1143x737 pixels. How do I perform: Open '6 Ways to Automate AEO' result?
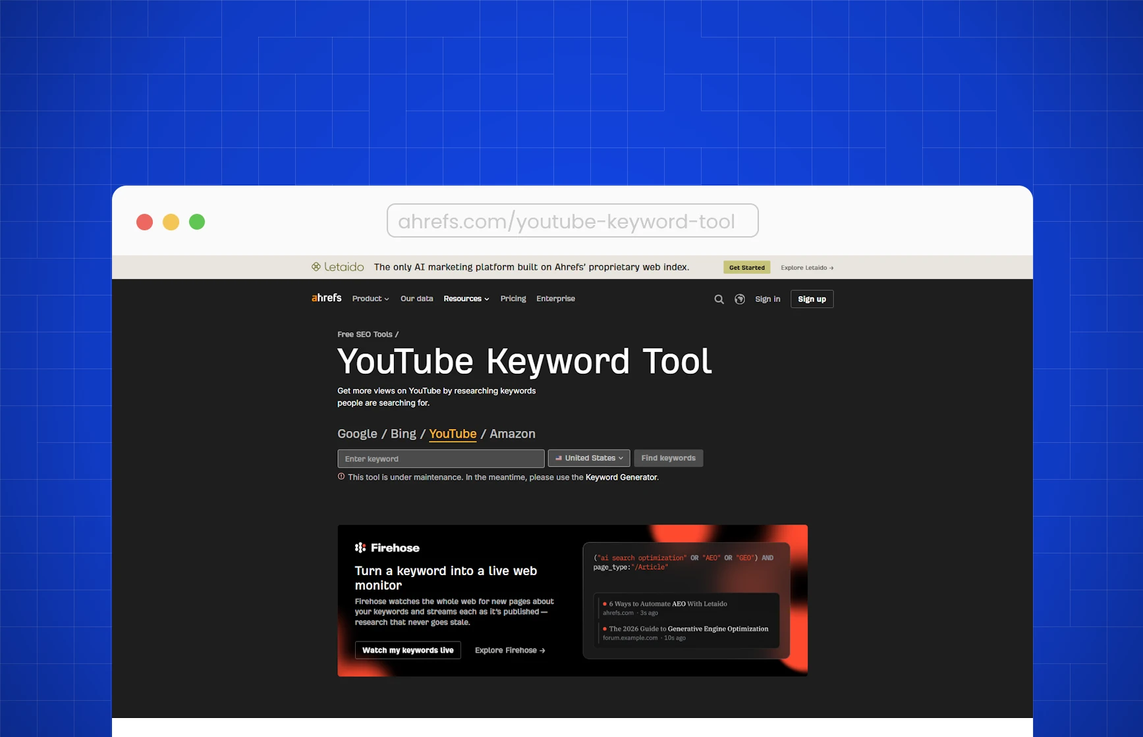(x=668, y=603)
